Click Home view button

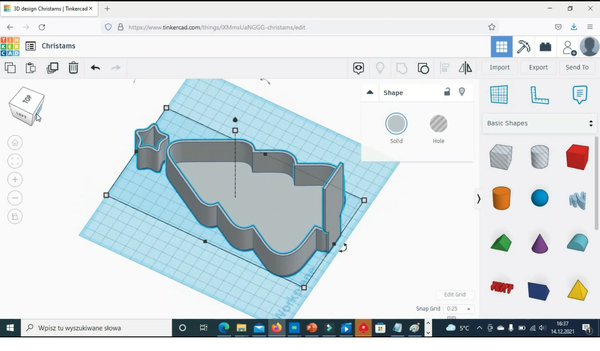15,143
